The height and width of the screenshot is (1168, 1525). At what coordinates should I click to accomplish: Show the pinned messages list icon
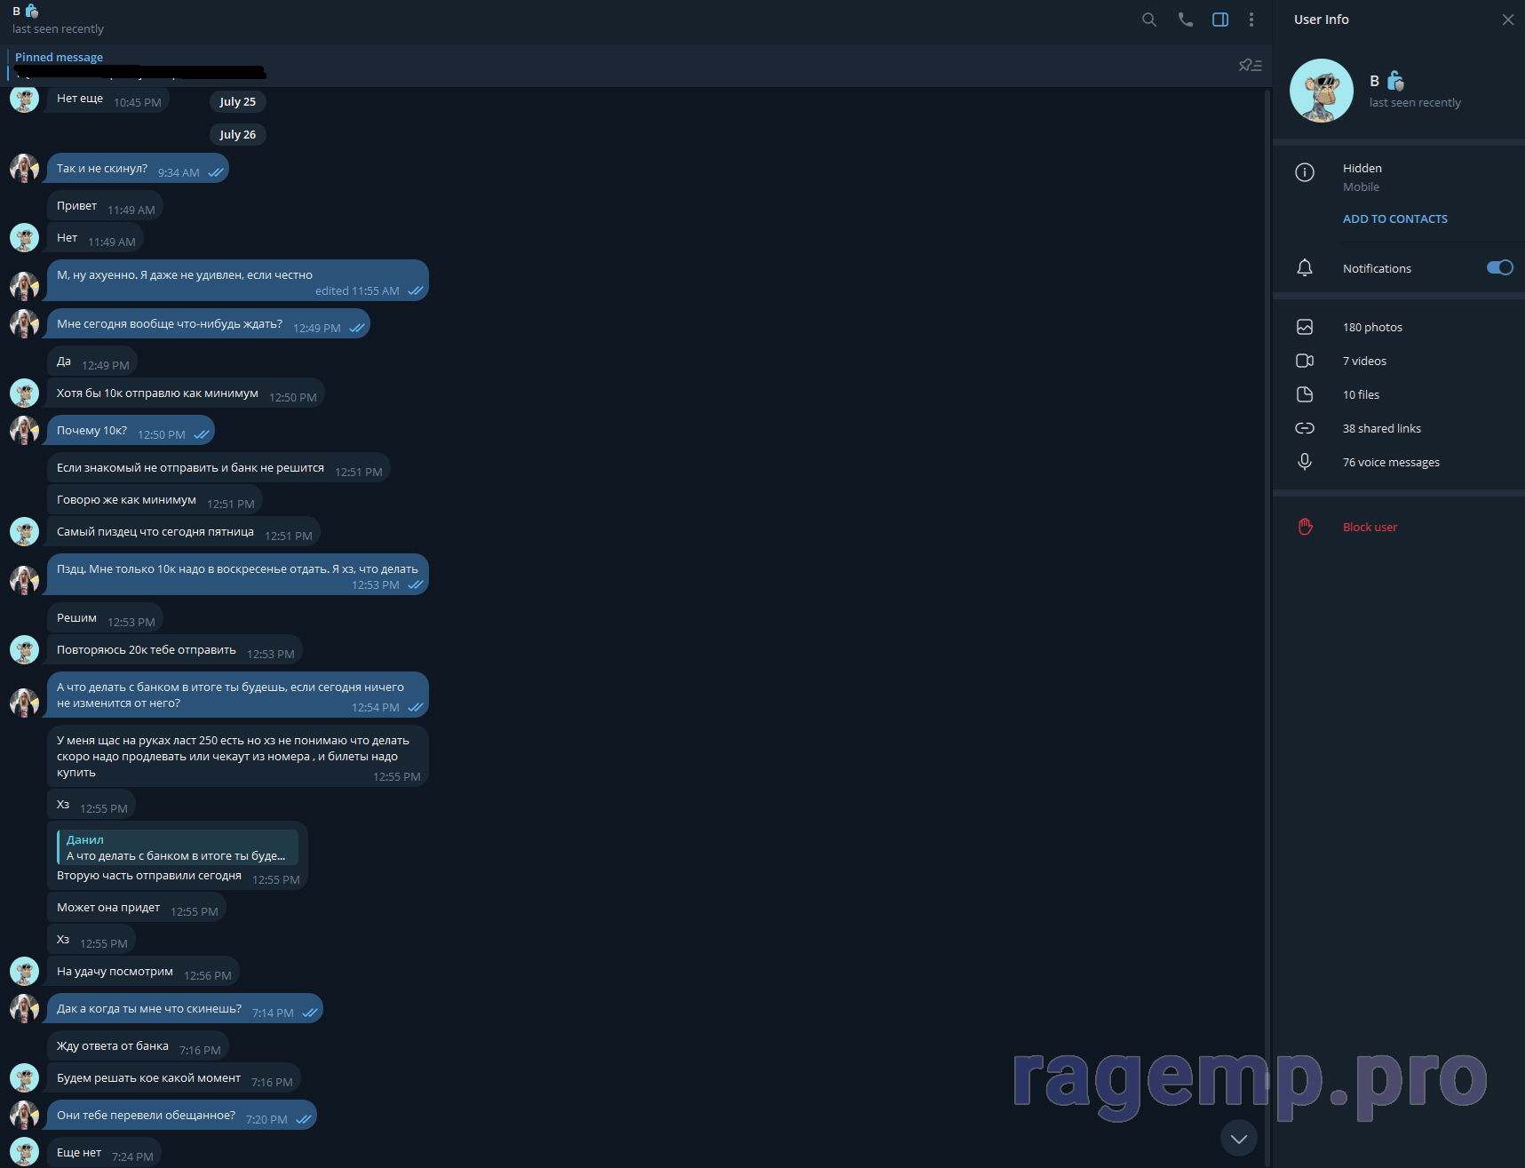coord(1250,65)
